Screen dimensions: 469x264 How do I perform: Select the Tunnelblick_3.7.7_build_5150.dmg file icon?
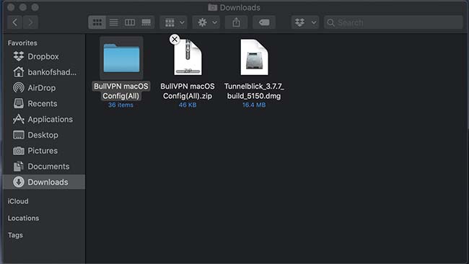[x=254, y=57]
